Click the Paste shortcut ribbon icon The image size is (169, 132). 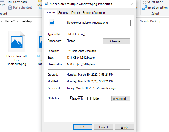click(x=10, y=8)
